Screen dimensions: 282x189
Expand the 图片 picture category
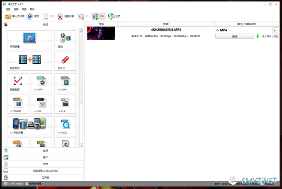(43, 157)
